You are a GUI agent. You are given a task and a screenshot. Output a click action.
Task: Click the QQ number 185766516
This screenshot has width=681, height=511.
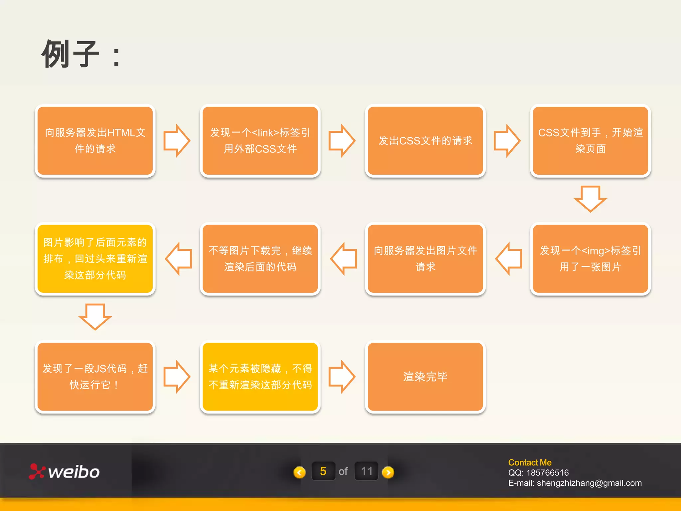coord(547,473)
